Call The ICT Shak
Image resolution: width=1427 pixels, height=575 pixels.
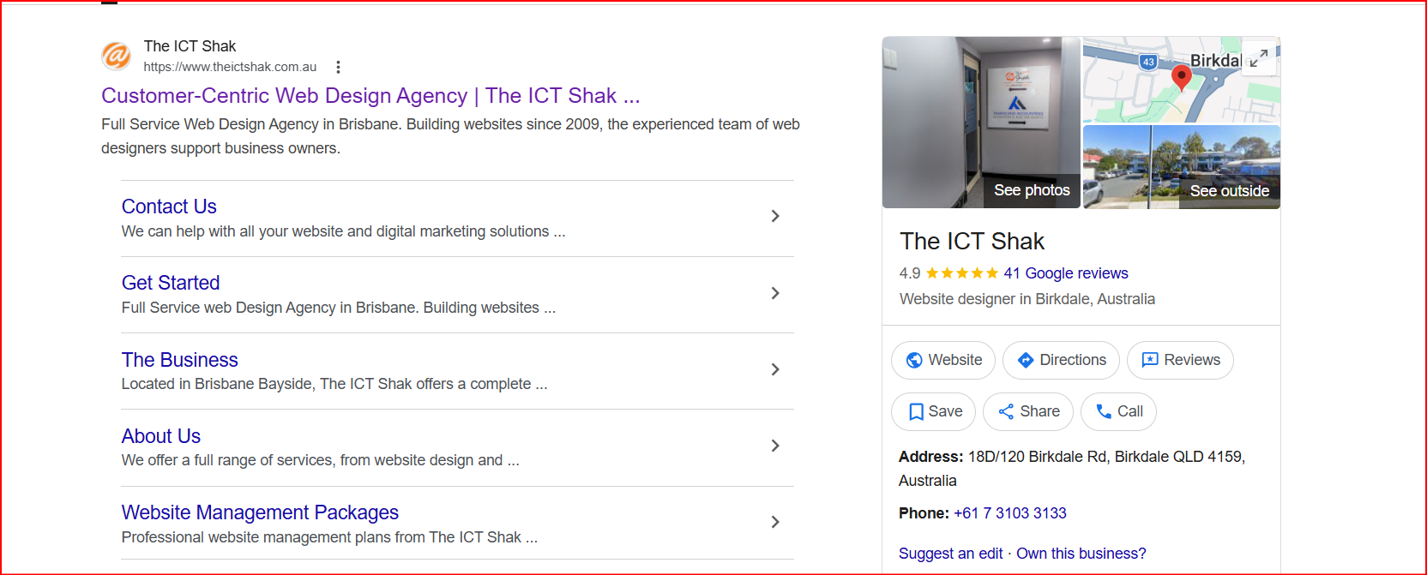pyautogui.click(x=1118, y=411)
